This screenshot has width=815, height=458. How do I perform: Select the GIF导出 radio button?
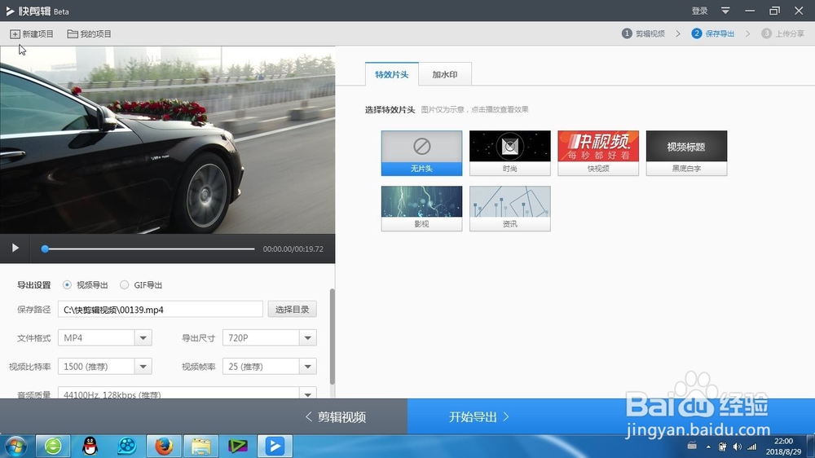pyautogui.click(x=124, y=285)
